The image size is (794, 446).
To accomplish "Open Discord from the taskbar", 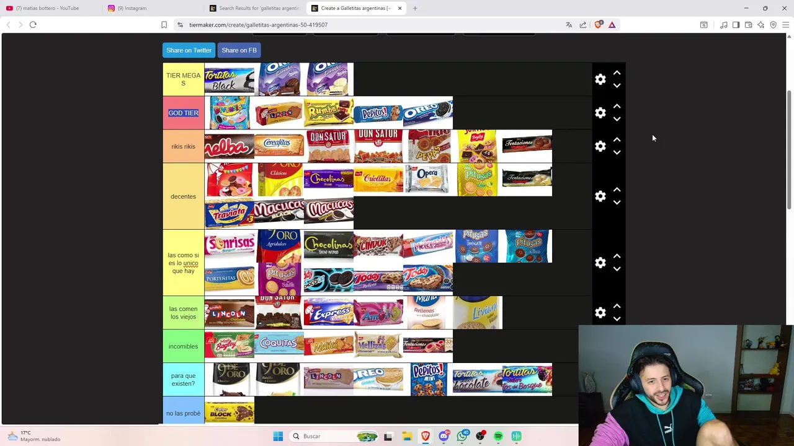I will pyautogui.click(x=444, y=436).
